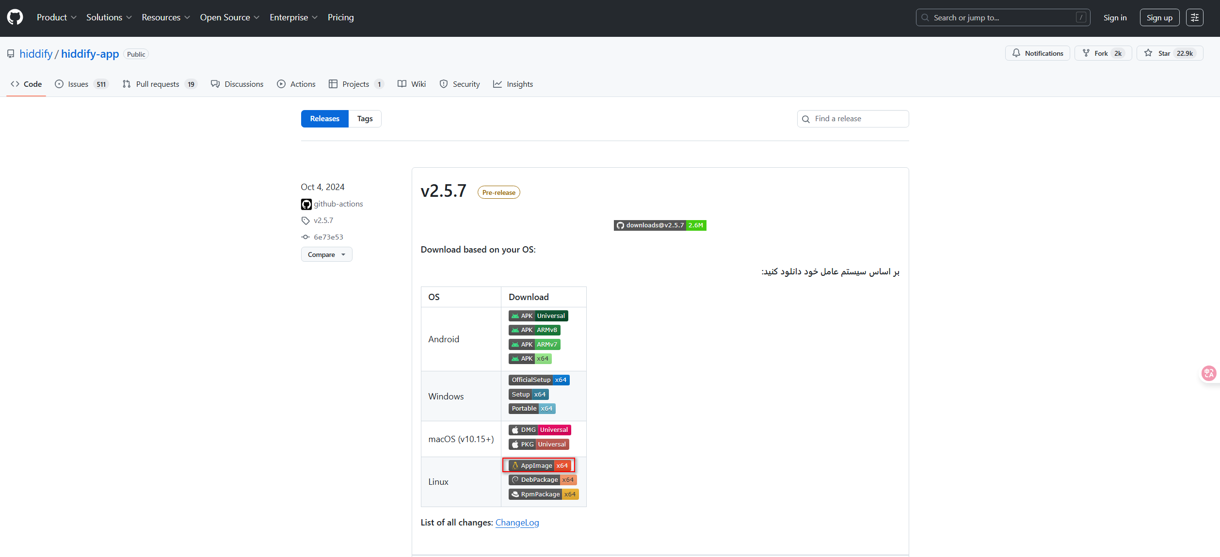Expand the Resources menu
1220x557 pixels.
point(166,17)
